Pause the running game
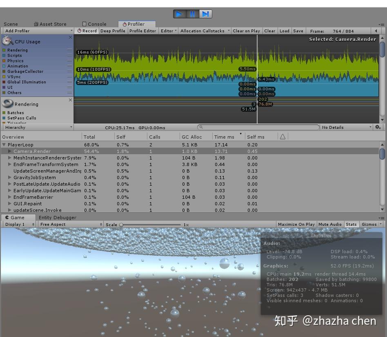Viewport: 387px width, 337px height. 192,13
